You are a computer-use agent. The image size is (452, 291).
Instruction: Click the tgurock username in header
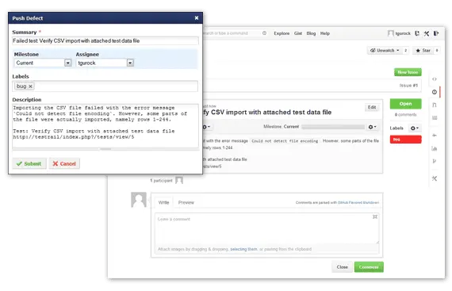[x=403, y=33]
